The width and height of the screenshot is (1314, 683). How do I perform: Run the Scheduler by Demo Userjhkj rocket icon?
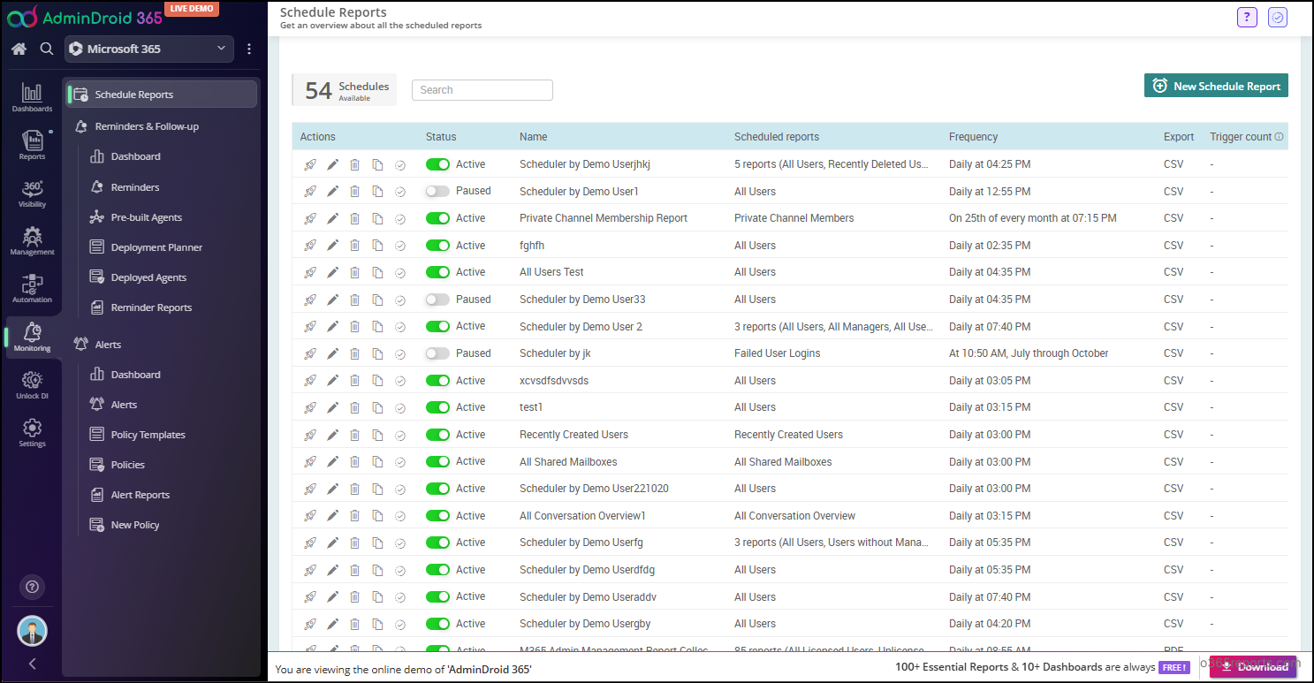[x=310, y=164]
